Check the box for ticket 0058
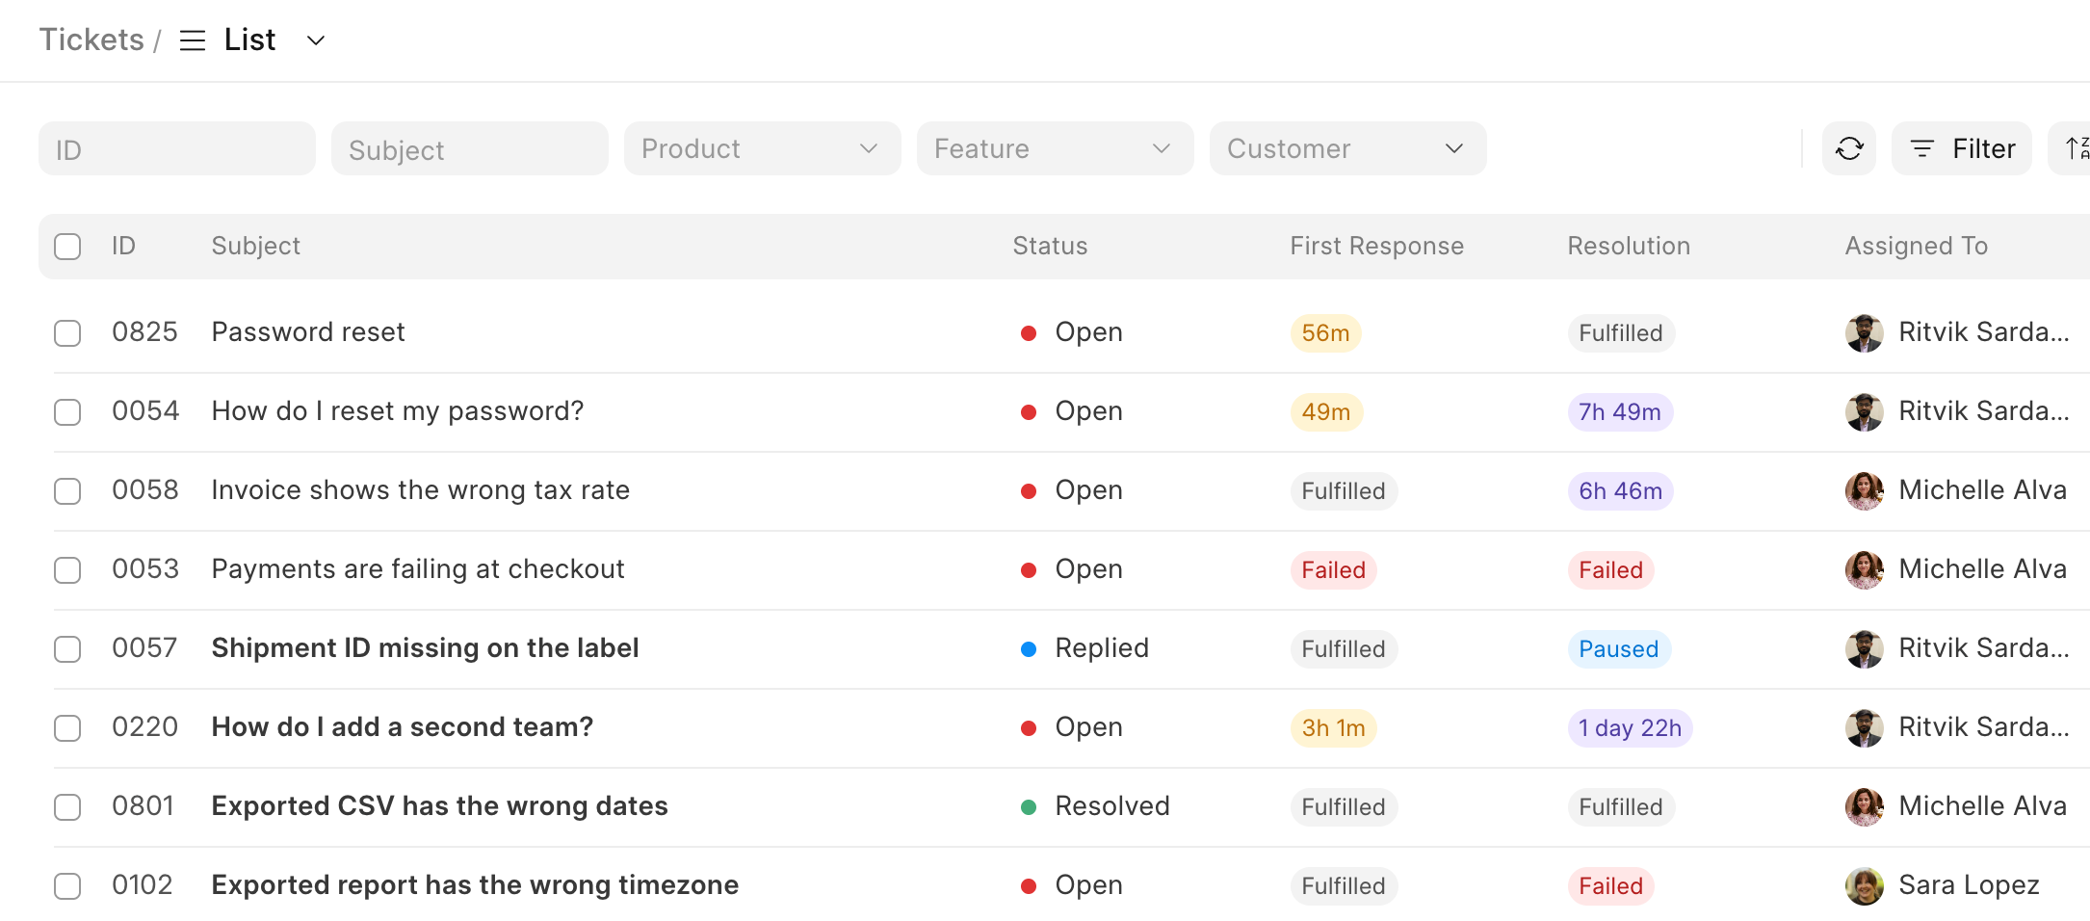The width and height of the screenshot is (2090, 921). [67, 491]
